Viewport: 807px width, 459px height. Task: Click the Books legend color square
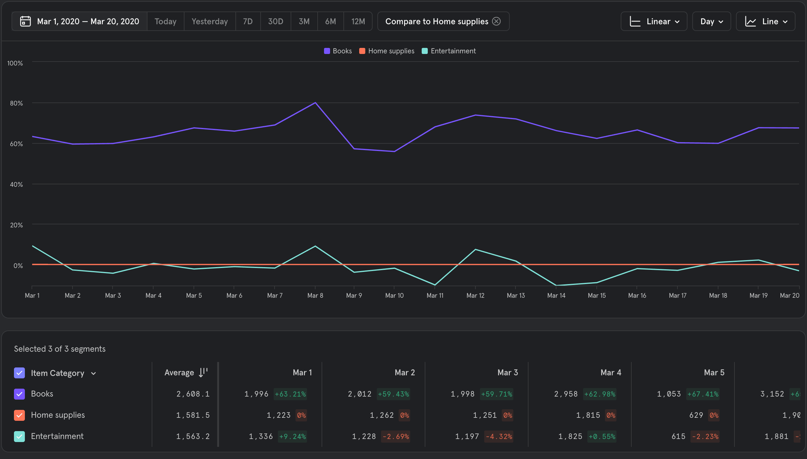(x=327, y=51)
